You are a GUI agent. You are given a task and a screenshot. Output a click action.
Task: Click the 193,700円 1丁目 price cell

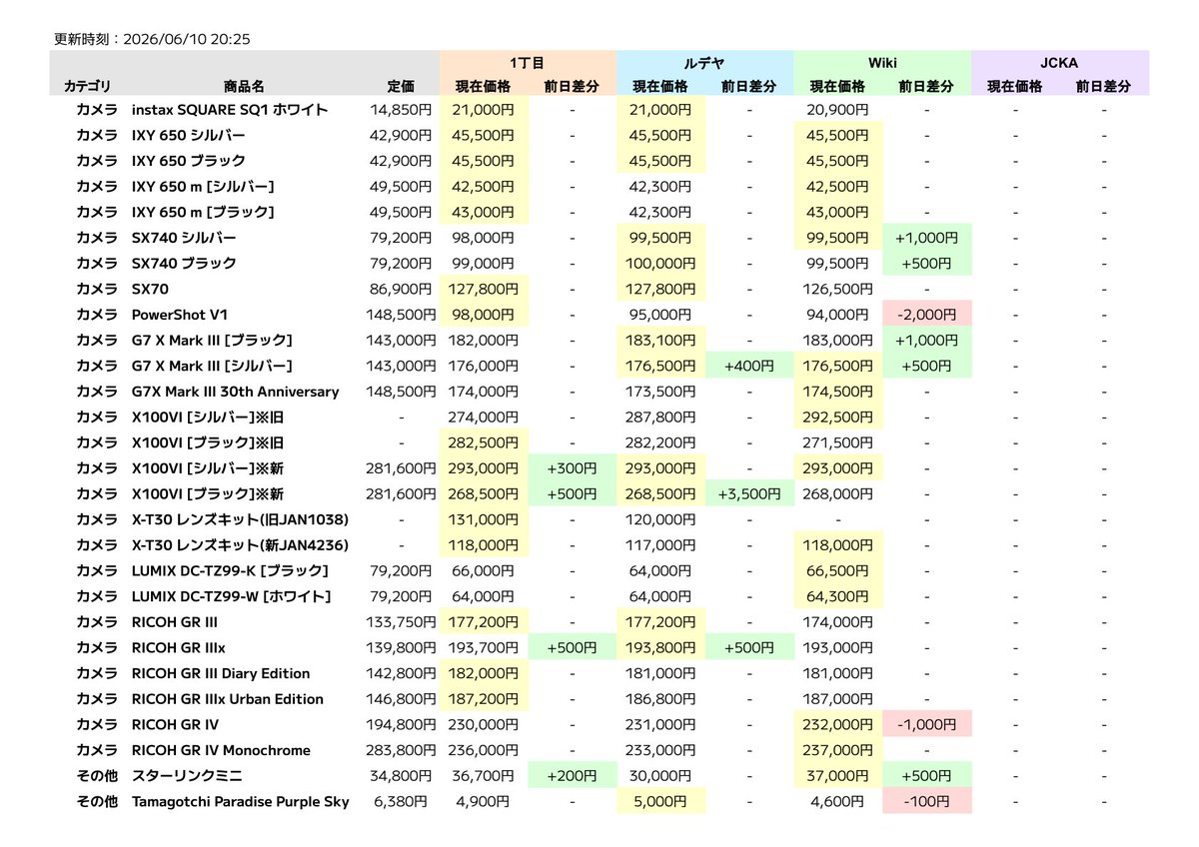coord(484,647)
